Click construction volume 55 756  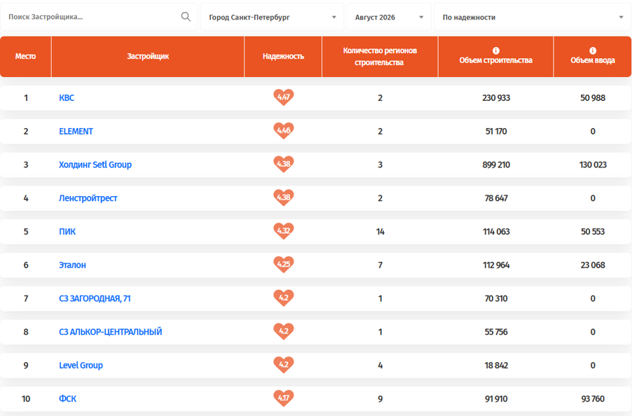click(x=496, y=332)
